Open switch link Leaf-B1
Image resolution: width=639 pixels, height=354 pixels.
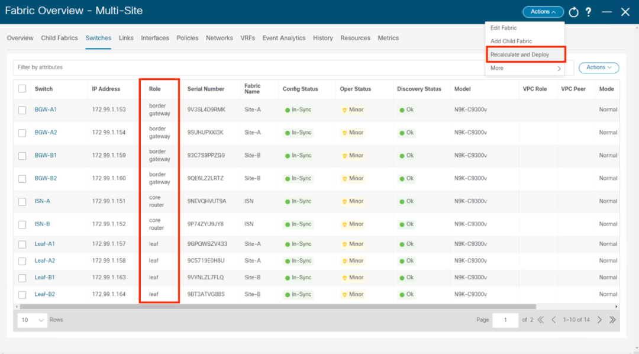coord(44,277)
